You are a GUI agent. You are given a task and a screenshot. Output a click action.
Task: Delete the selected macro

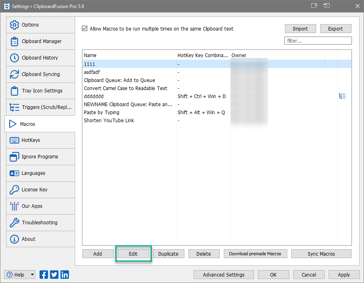tap(204, 254)
